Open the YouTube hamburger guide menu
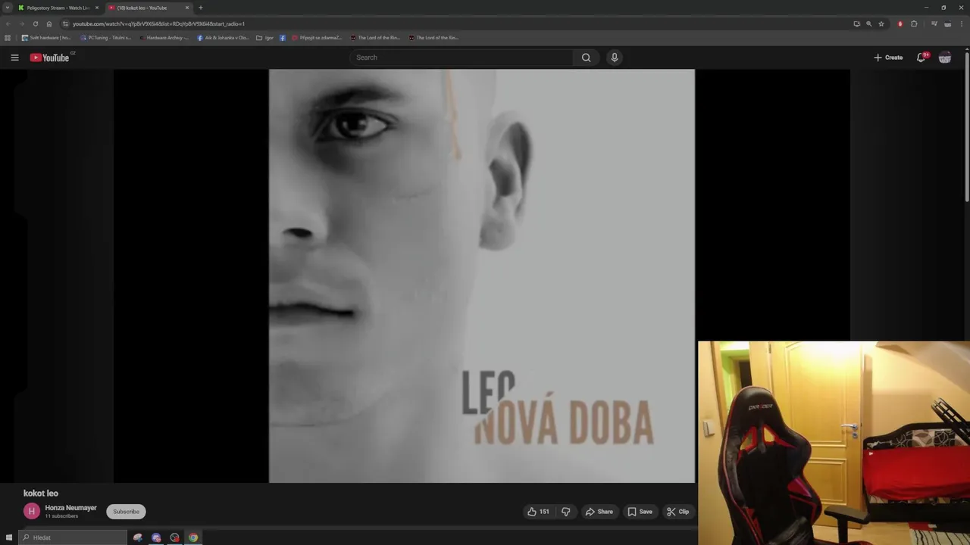The height and width of the screenshot is (545, 970). pos(14,58)
